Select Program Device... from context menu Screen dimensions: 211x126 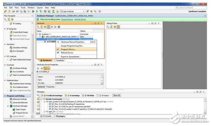coord(68,49)
